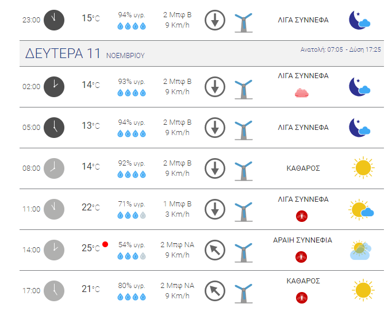392x311 pixels.
Task: Click the sparse clouds icon at 14:00
Action: tap(360, 250)
